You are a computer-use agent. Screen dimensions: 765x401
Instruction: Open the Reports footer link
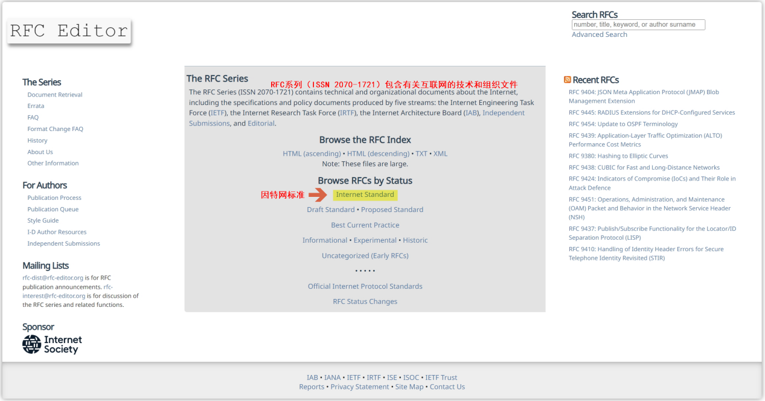[x=312, y=387]
